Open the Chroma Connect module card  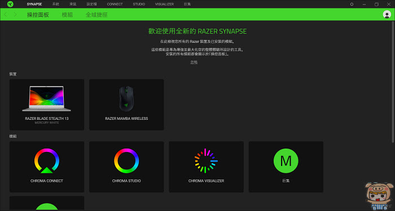(47, 167)
